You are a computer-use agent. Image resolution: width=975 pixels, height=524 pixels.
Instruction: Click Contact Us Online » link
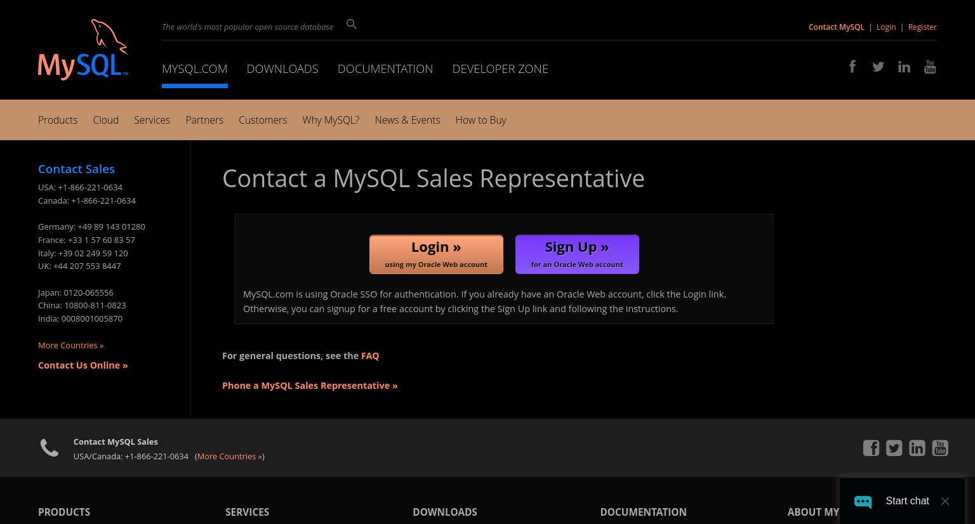pyautogui.click(x=83, y=365)
